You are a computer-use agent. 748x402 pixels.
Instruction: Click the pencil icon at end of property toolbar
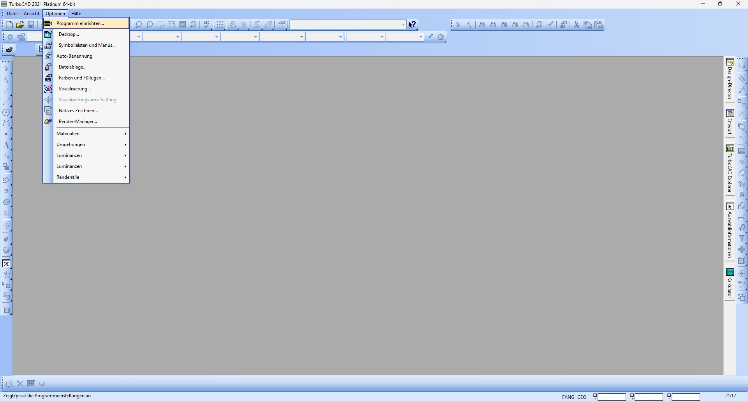pos(430,37)
